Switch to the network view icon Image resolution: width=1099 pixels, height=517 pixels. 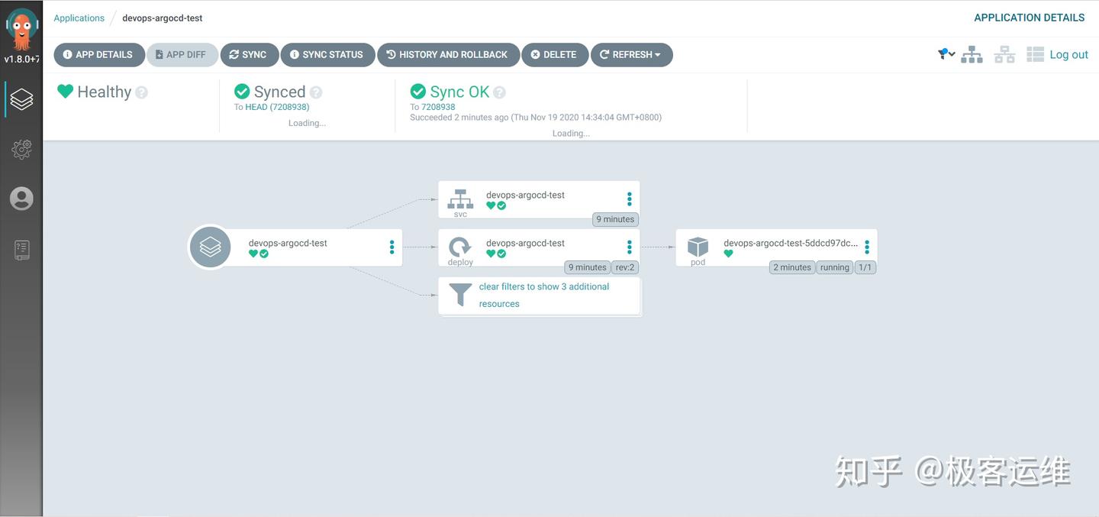click(1004, 54)
